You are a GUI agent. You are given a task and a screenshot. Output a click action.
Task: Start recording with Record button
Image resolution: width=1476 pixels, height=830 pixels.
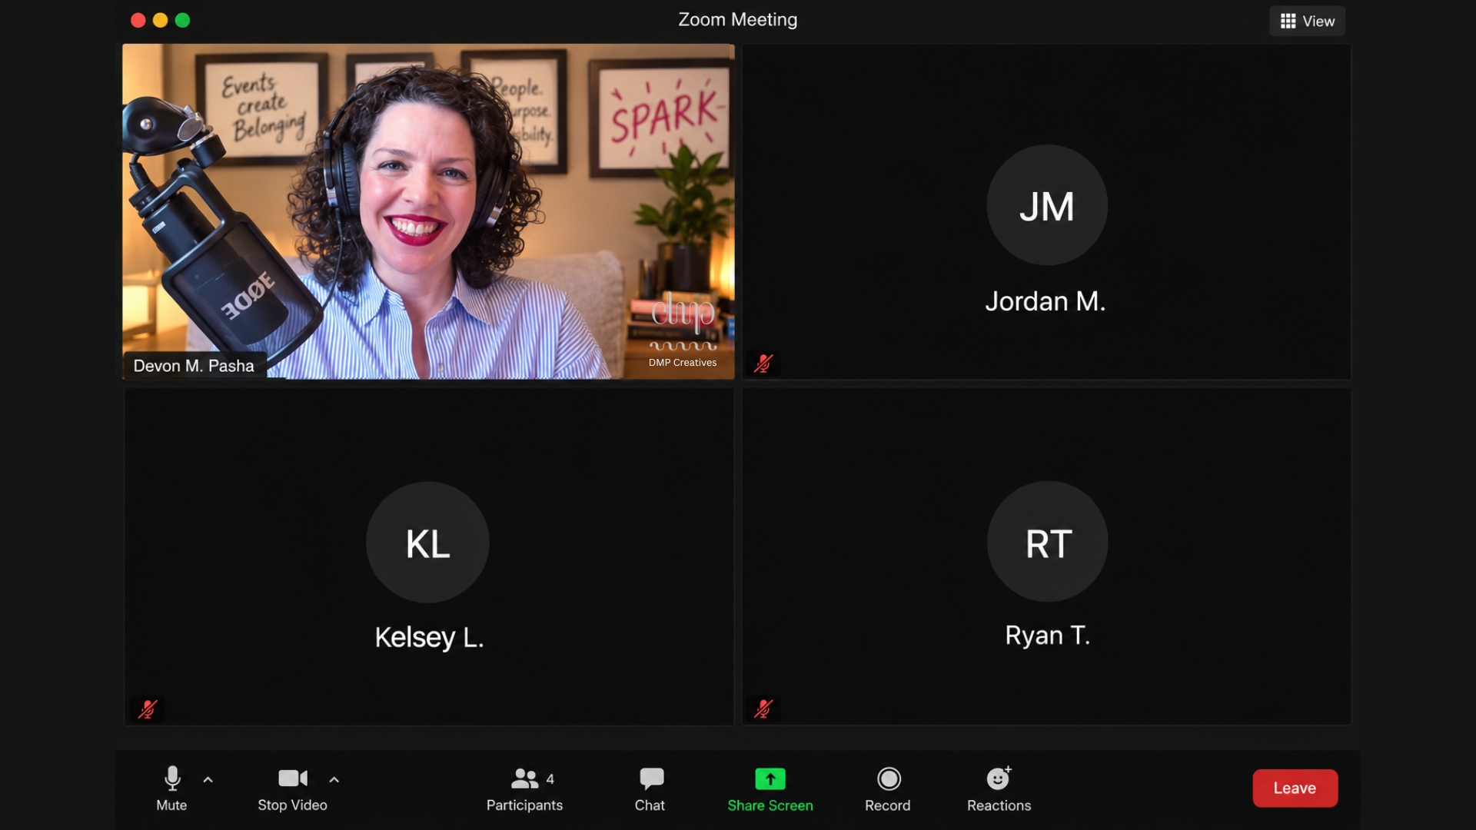click(x=888, y=788)
